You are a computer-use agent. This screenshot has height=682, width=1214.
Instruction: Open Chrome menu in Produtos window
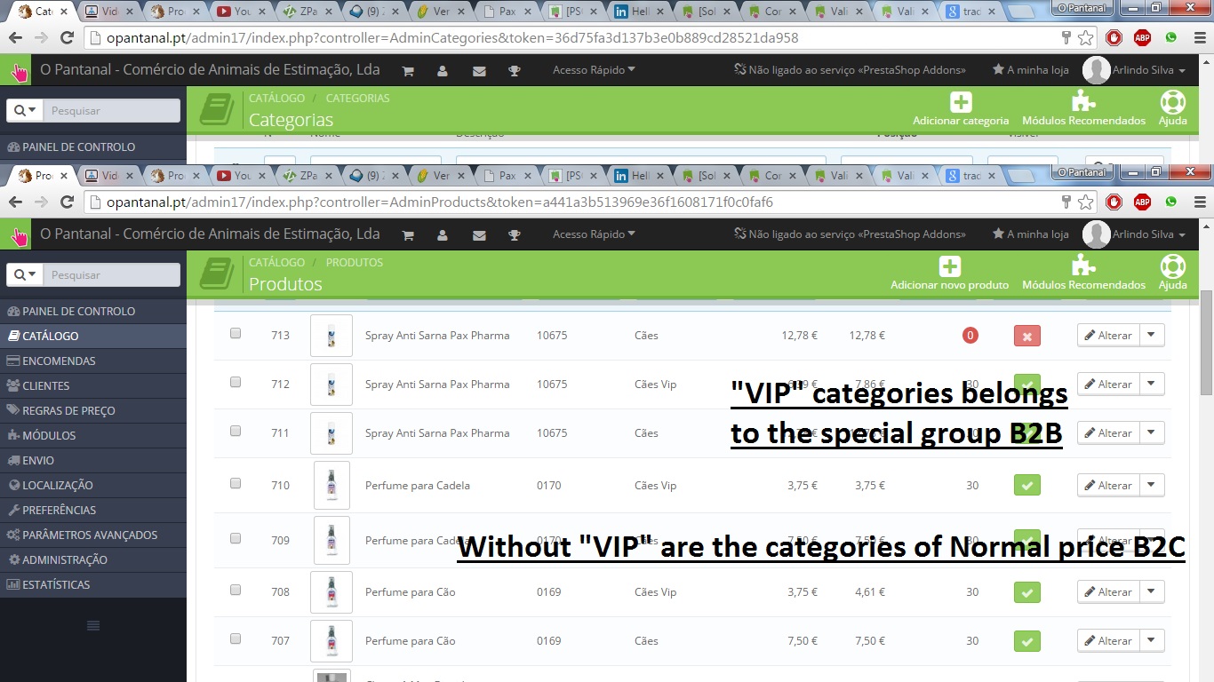(1199, 202)
